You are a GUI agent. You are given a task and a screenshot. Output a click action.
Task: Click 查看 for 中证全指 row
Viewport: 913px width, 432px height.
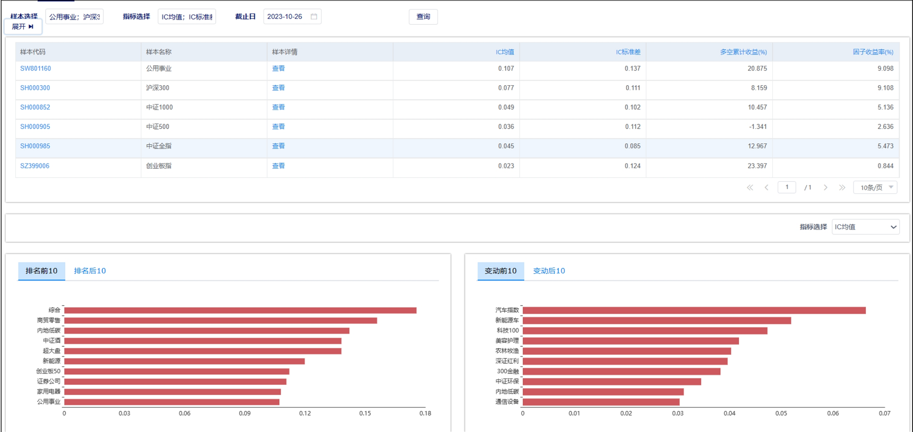point(278,146)
